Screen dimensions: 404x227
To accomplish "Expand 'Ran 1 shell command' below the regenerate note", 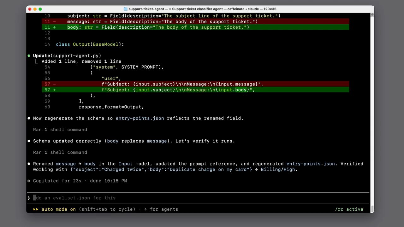I will pyautogui.click(x=60, y=130).
